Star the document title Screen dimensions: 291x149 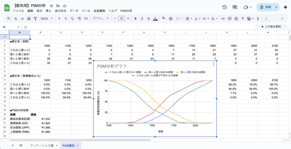coord(51,6)
